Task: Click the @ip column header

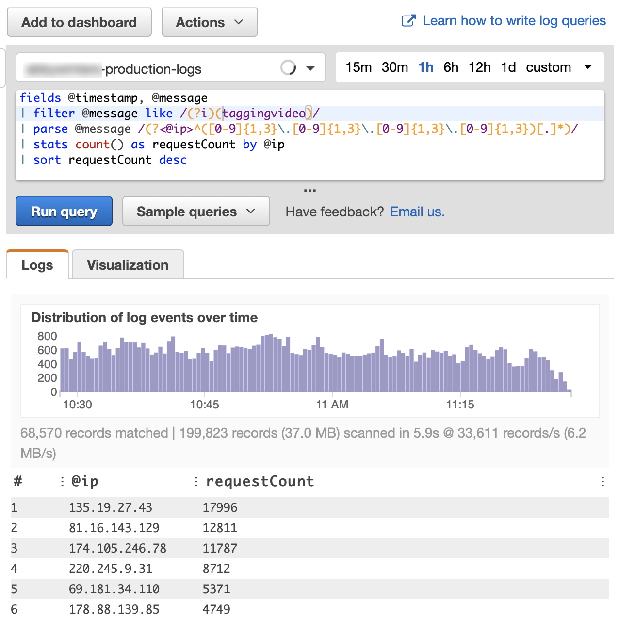Action: click(x=84, y=481)
